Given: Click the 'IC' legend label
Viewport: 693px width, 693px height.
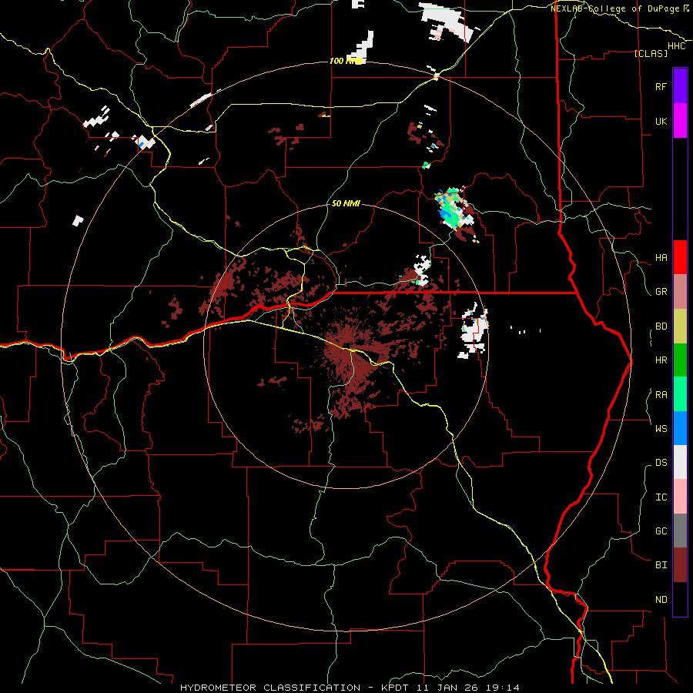Looking at the screenshot, I should [x=661, y=497].
